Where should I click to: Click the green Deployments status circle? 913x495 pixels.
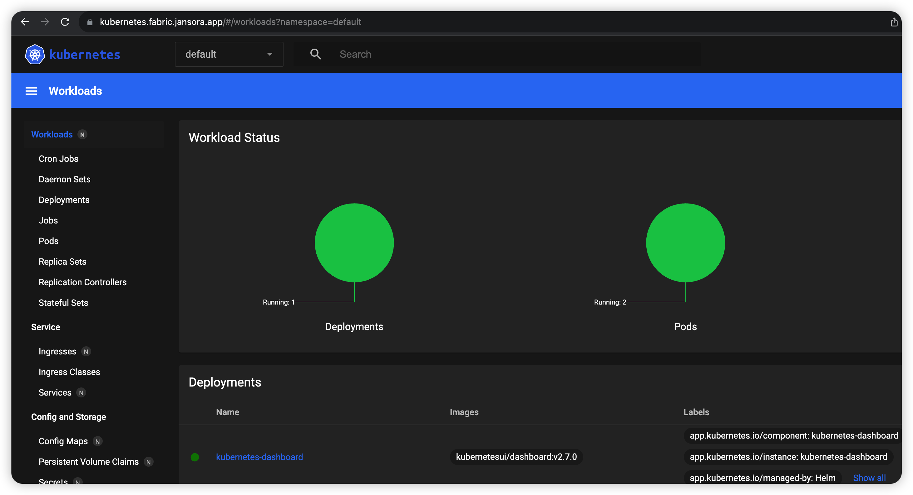click(354, 243)
